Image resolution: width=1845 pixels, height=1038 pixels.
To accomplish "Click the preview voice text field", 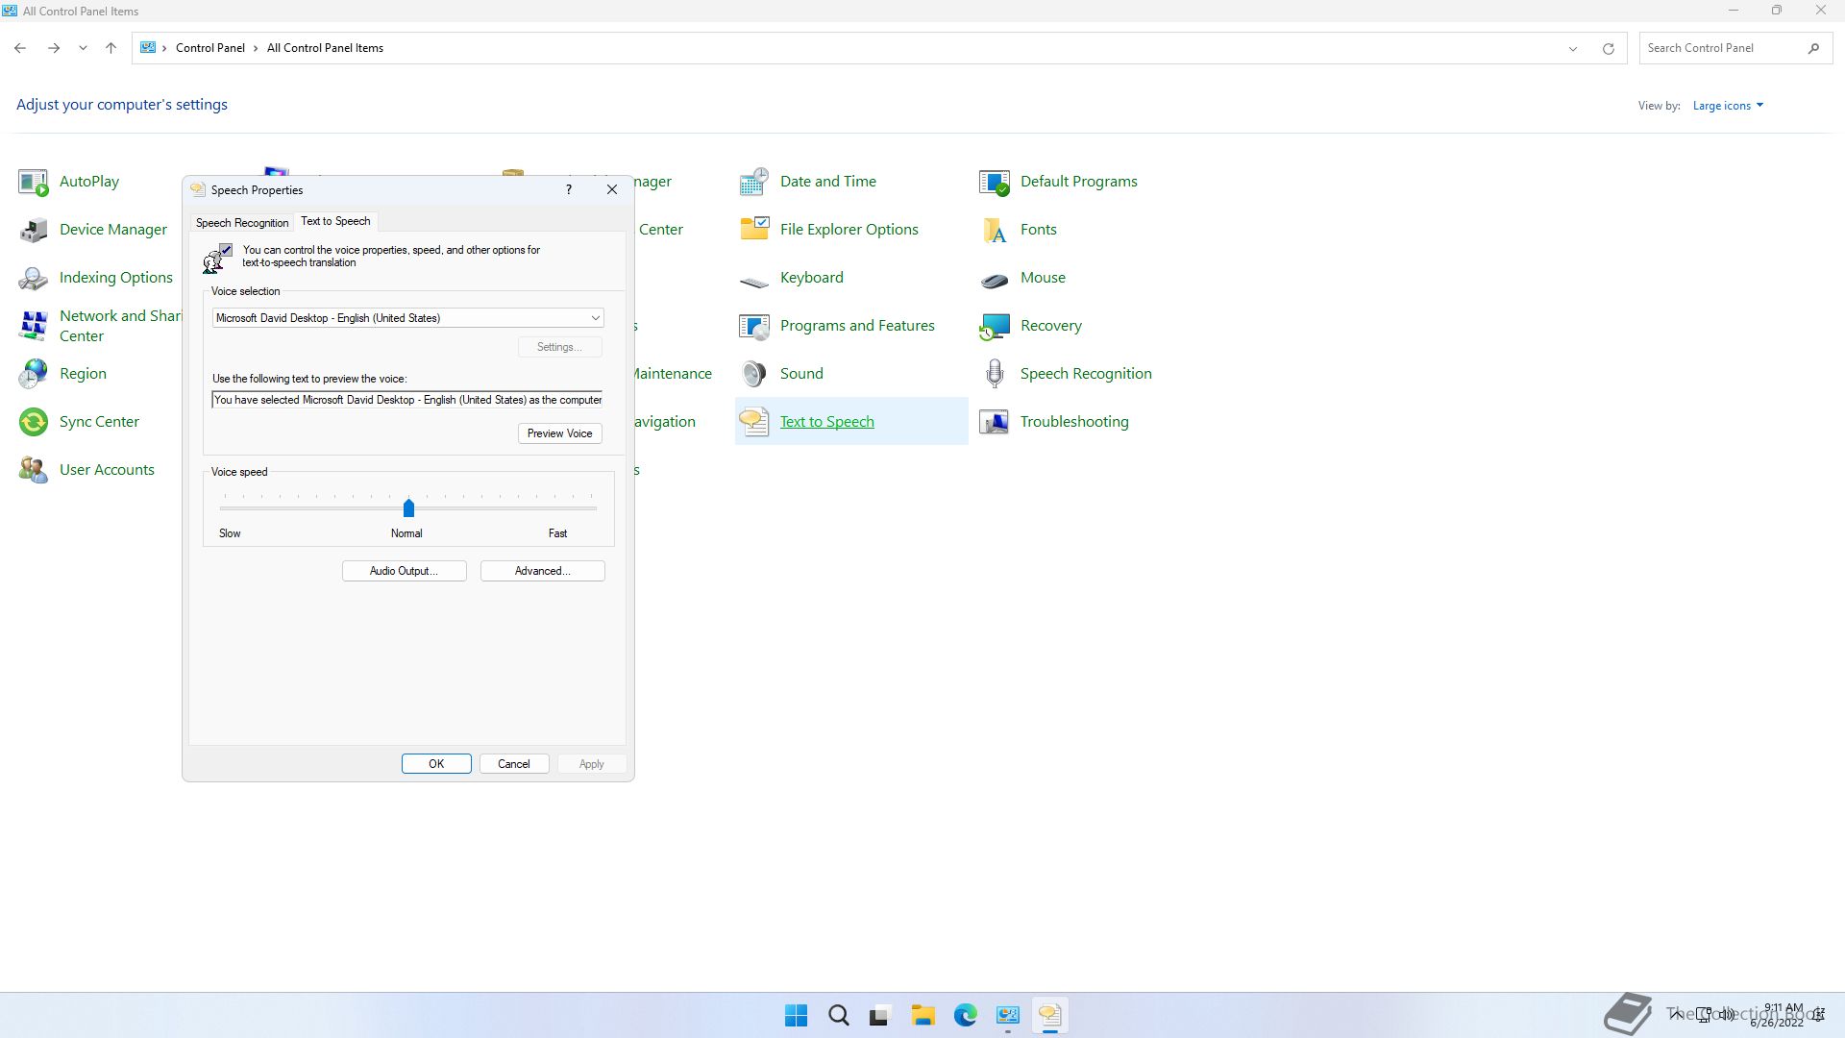I will pos(407,400).
